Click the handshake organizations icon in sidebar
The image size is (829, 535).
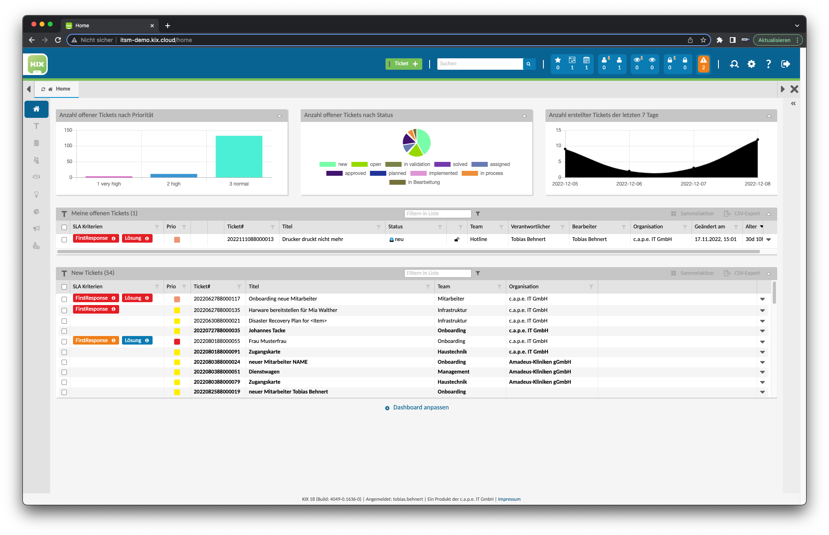(36, 177)
